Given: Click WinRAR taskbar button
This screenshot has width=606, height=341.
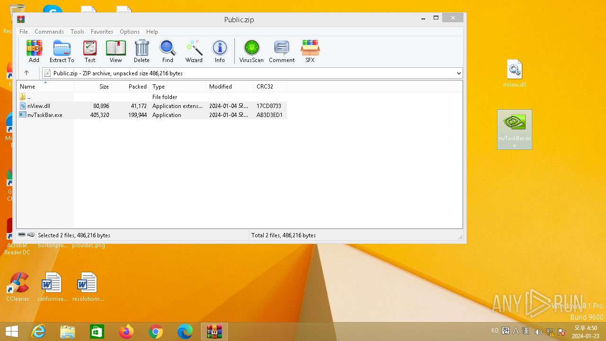Looking at the screenshot, I should (x=214, y=332).
